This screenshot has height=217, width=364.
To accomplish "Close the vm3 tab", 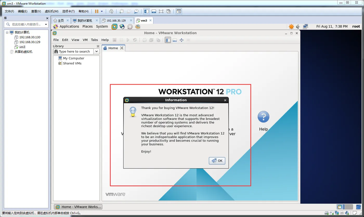I will tap(150, 20).
